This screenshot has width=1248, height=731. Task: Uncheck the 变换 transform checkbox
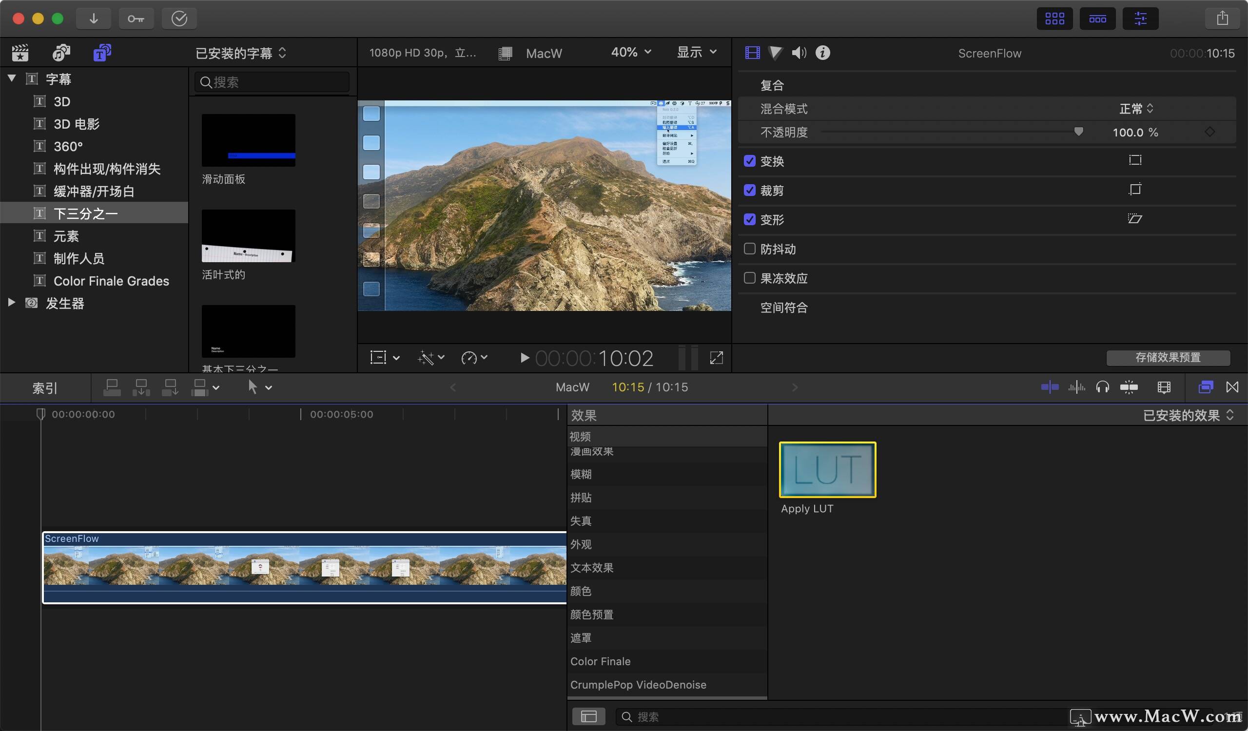750,161
